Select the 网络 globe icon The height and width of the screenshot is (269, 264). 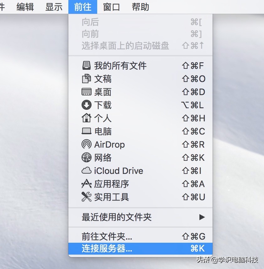point(86,157)
